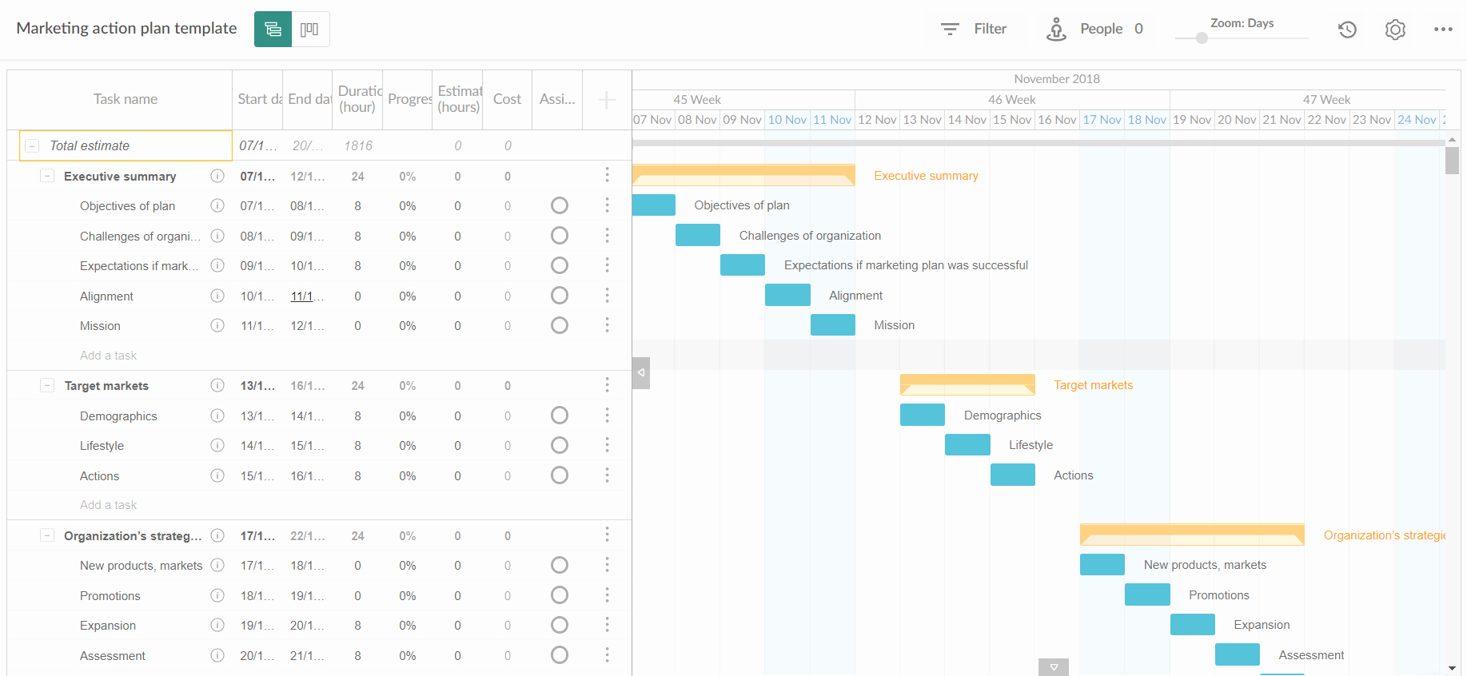Switch to Gantt chart view
The width and height of the screenshot is (1467, 676).
273,30
